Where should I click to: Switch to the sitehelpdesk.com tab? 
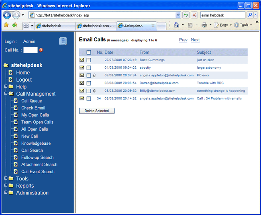pyautogui.click(x=96, y=26)
